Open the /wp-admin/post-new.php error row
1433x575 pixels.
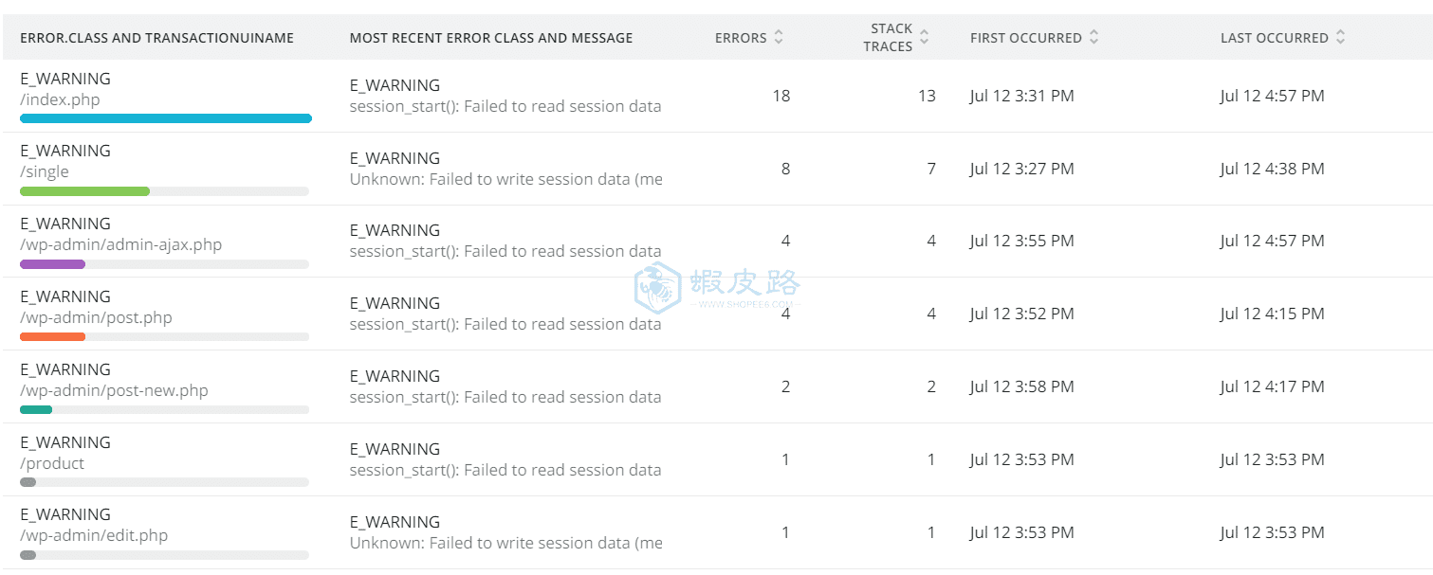716,387
